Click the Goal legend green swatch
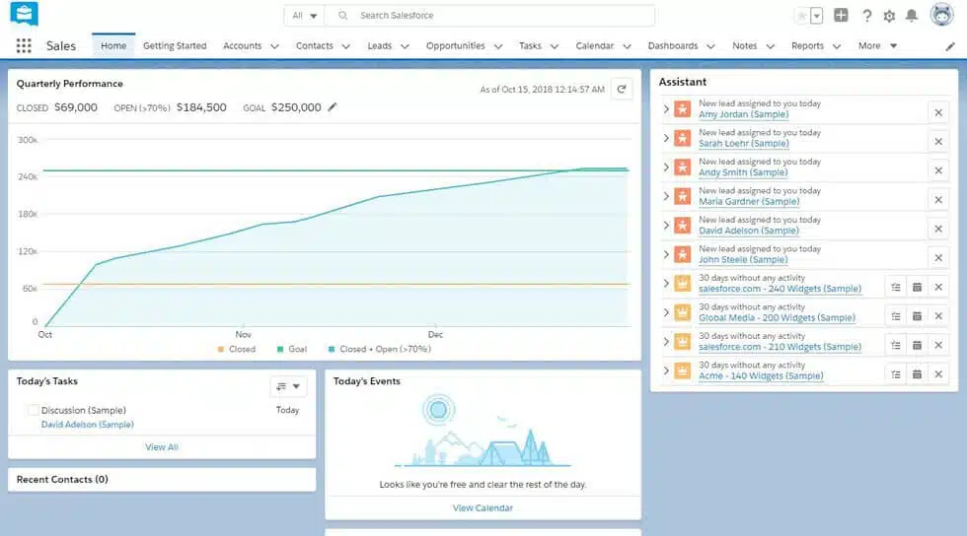This screenshot has height=536, width=967. click(280, 350)
